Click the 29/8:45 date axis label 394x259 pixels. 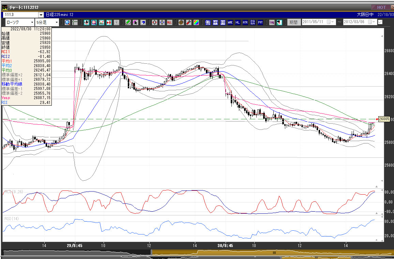point(75,246)
